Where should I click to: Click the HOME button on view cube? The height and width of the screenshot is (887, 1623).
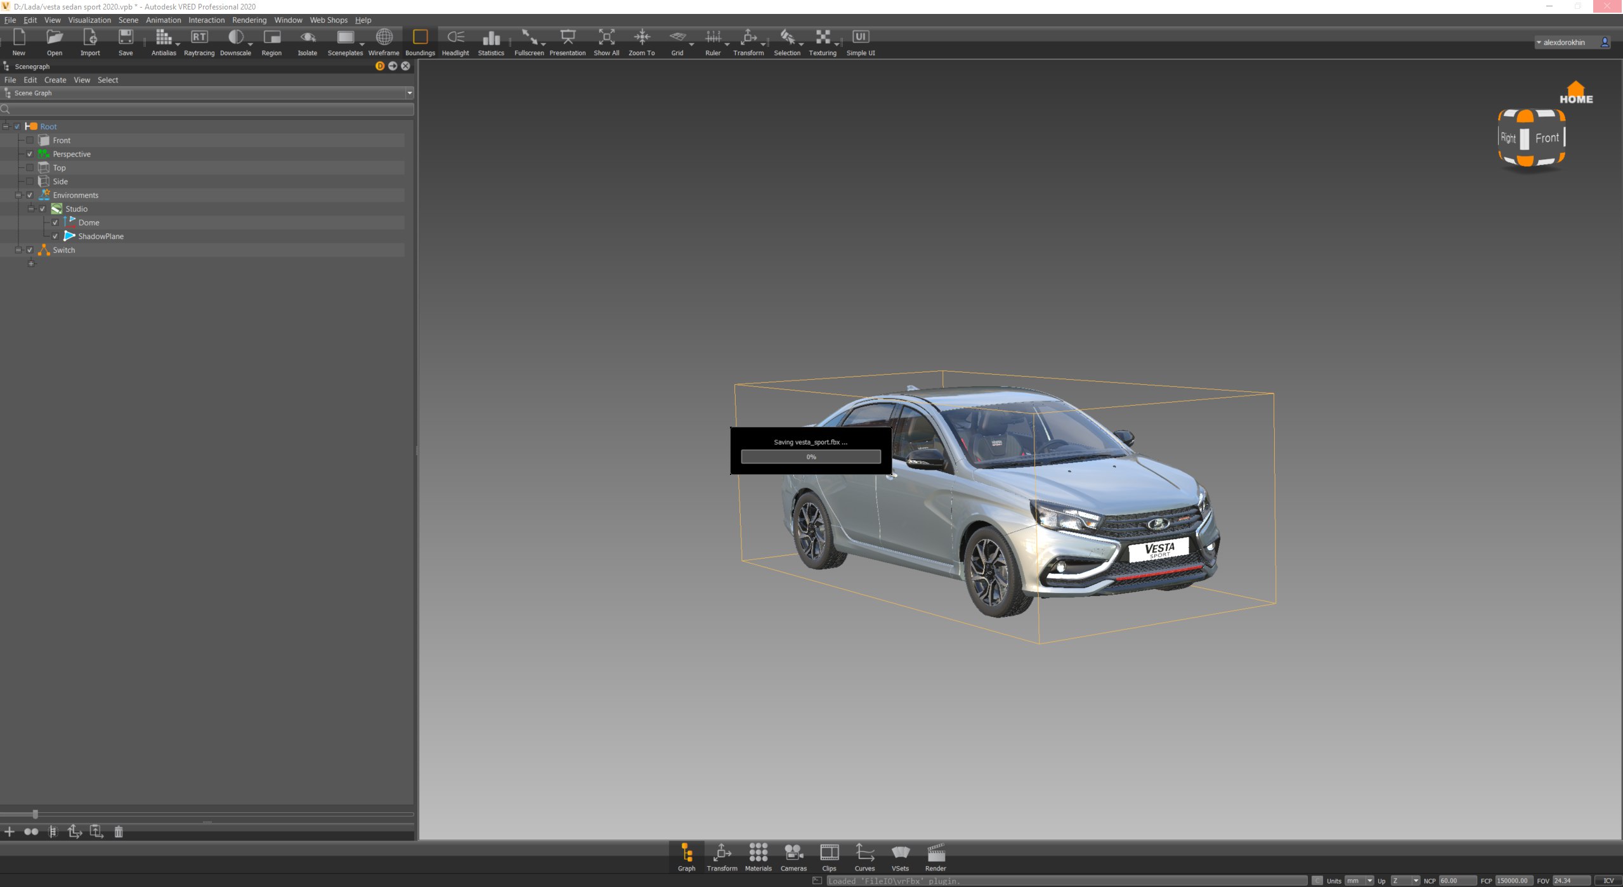pyautogui.click(x=1576, y=93)
